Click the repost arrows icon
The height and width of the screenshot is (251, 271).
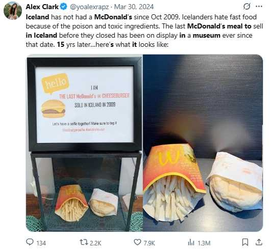[84, 242]
